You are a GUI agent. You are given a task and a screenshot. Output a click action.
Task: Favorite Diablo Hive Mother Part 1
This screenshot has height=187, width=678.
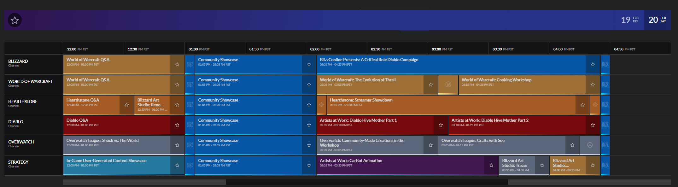[x=441, y=125]
